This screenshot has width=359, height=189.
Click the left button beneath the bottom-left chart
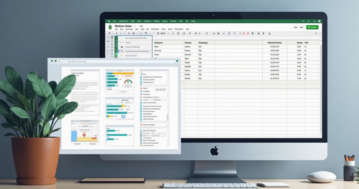[77, 144]
